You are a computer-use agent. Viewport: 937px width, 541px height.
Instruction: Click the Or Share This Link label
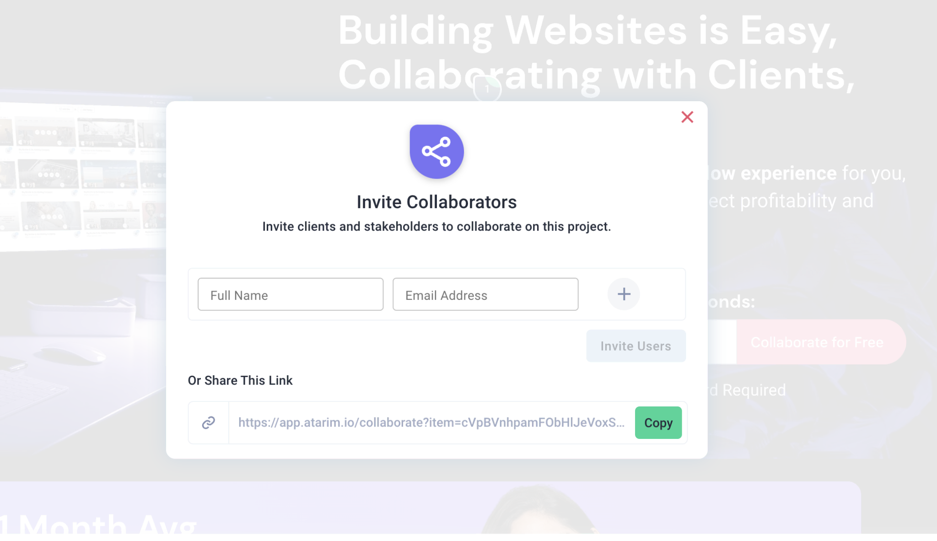(240, 380)
